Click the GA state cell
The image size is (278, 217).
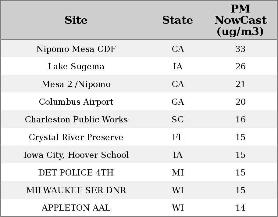pos(178,102)
